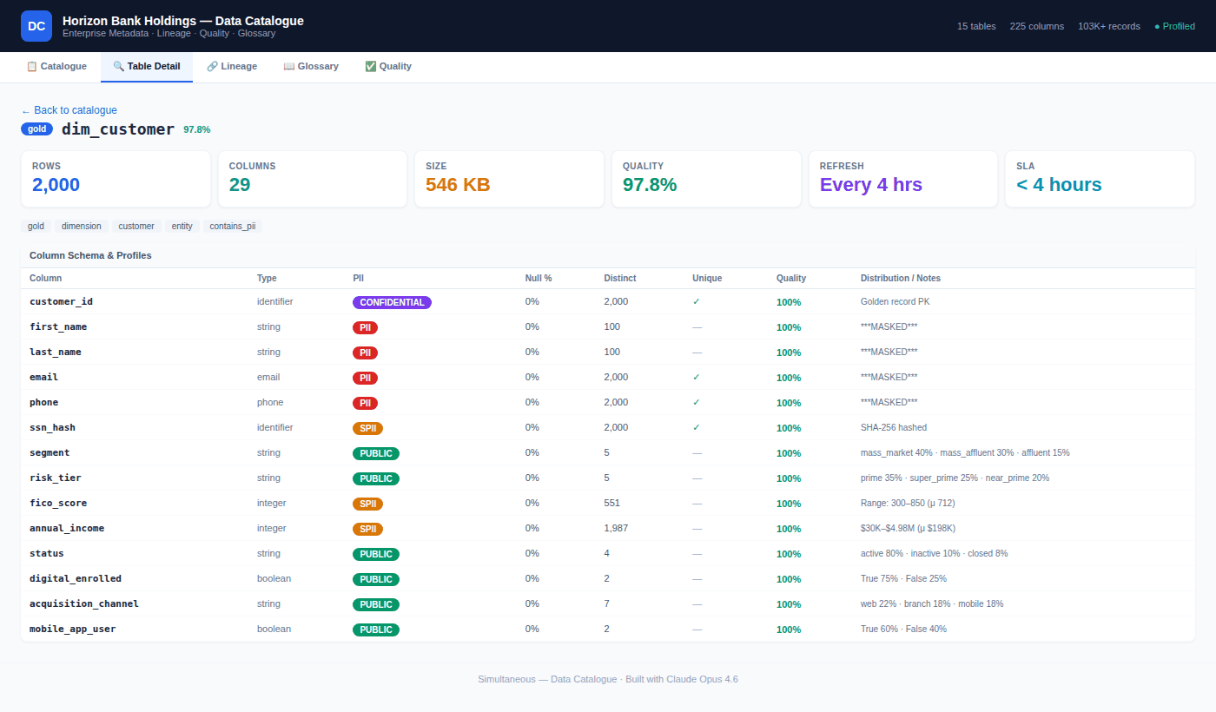Click the gold tier badge beside dim_customer

(36, 129)
